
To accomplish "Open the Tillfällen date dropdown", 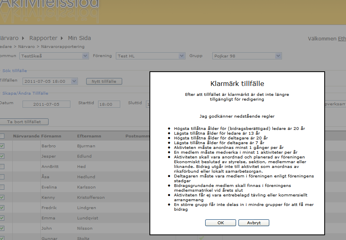I will click(x=50, y=81).
